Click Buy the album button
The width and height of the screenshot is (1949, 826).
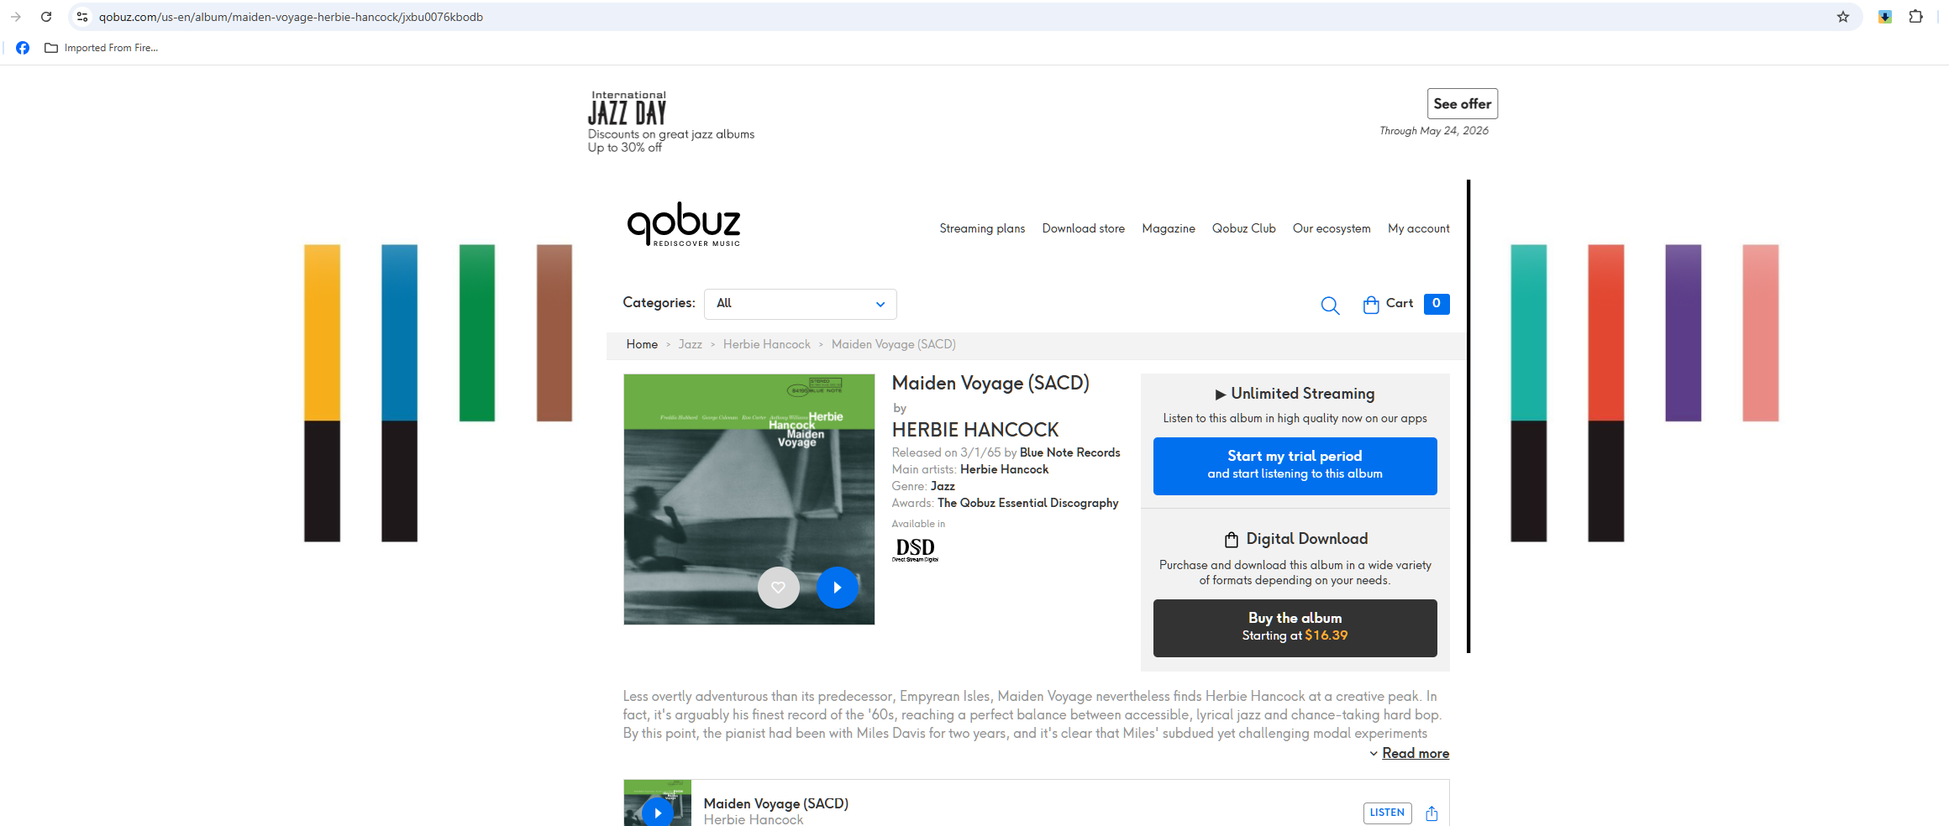1295,628
